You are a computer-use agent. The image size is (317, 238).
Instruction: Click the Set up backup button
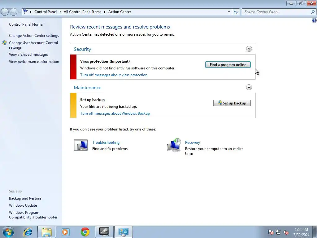click(232, 103)
